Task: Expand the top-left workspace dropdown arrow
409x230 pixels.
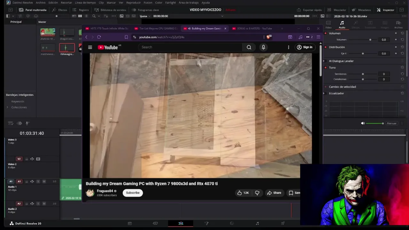Action: 11,10
